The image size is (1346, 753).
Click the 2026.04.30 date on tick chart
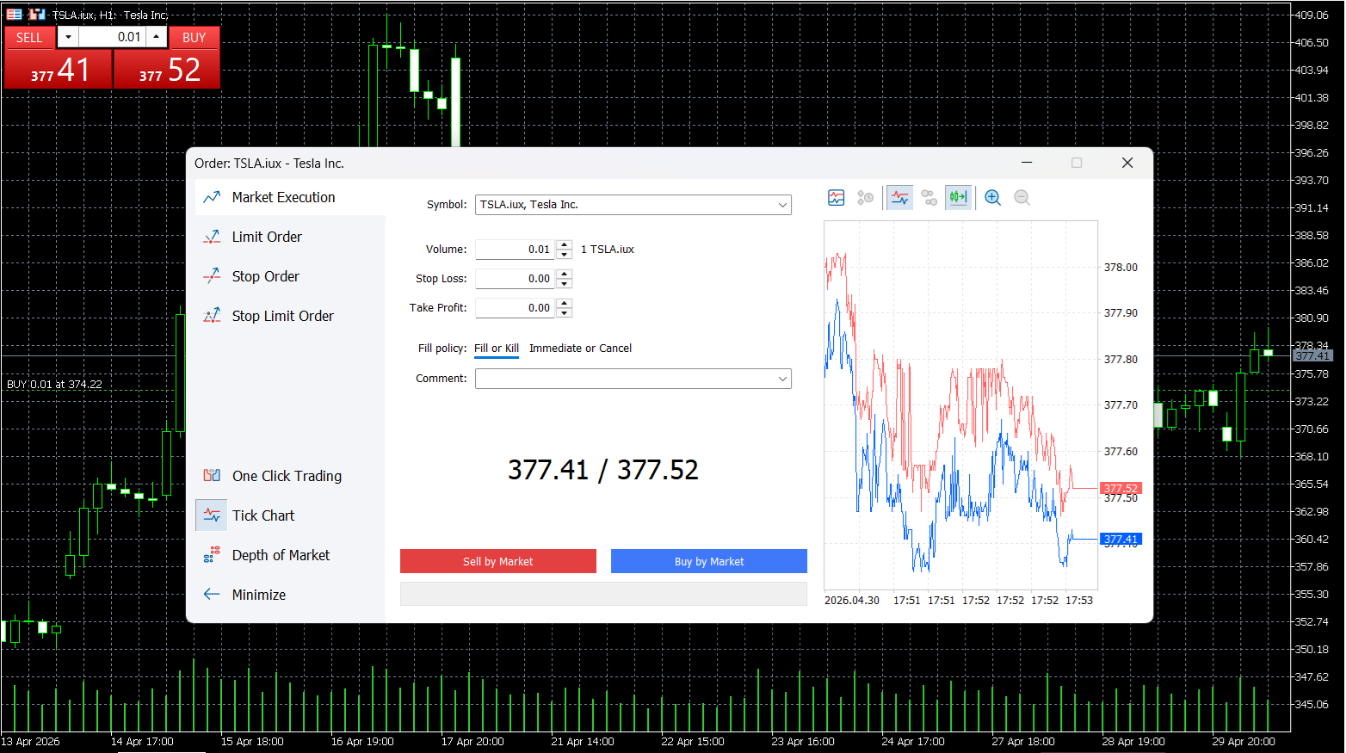tap(852, 601)
